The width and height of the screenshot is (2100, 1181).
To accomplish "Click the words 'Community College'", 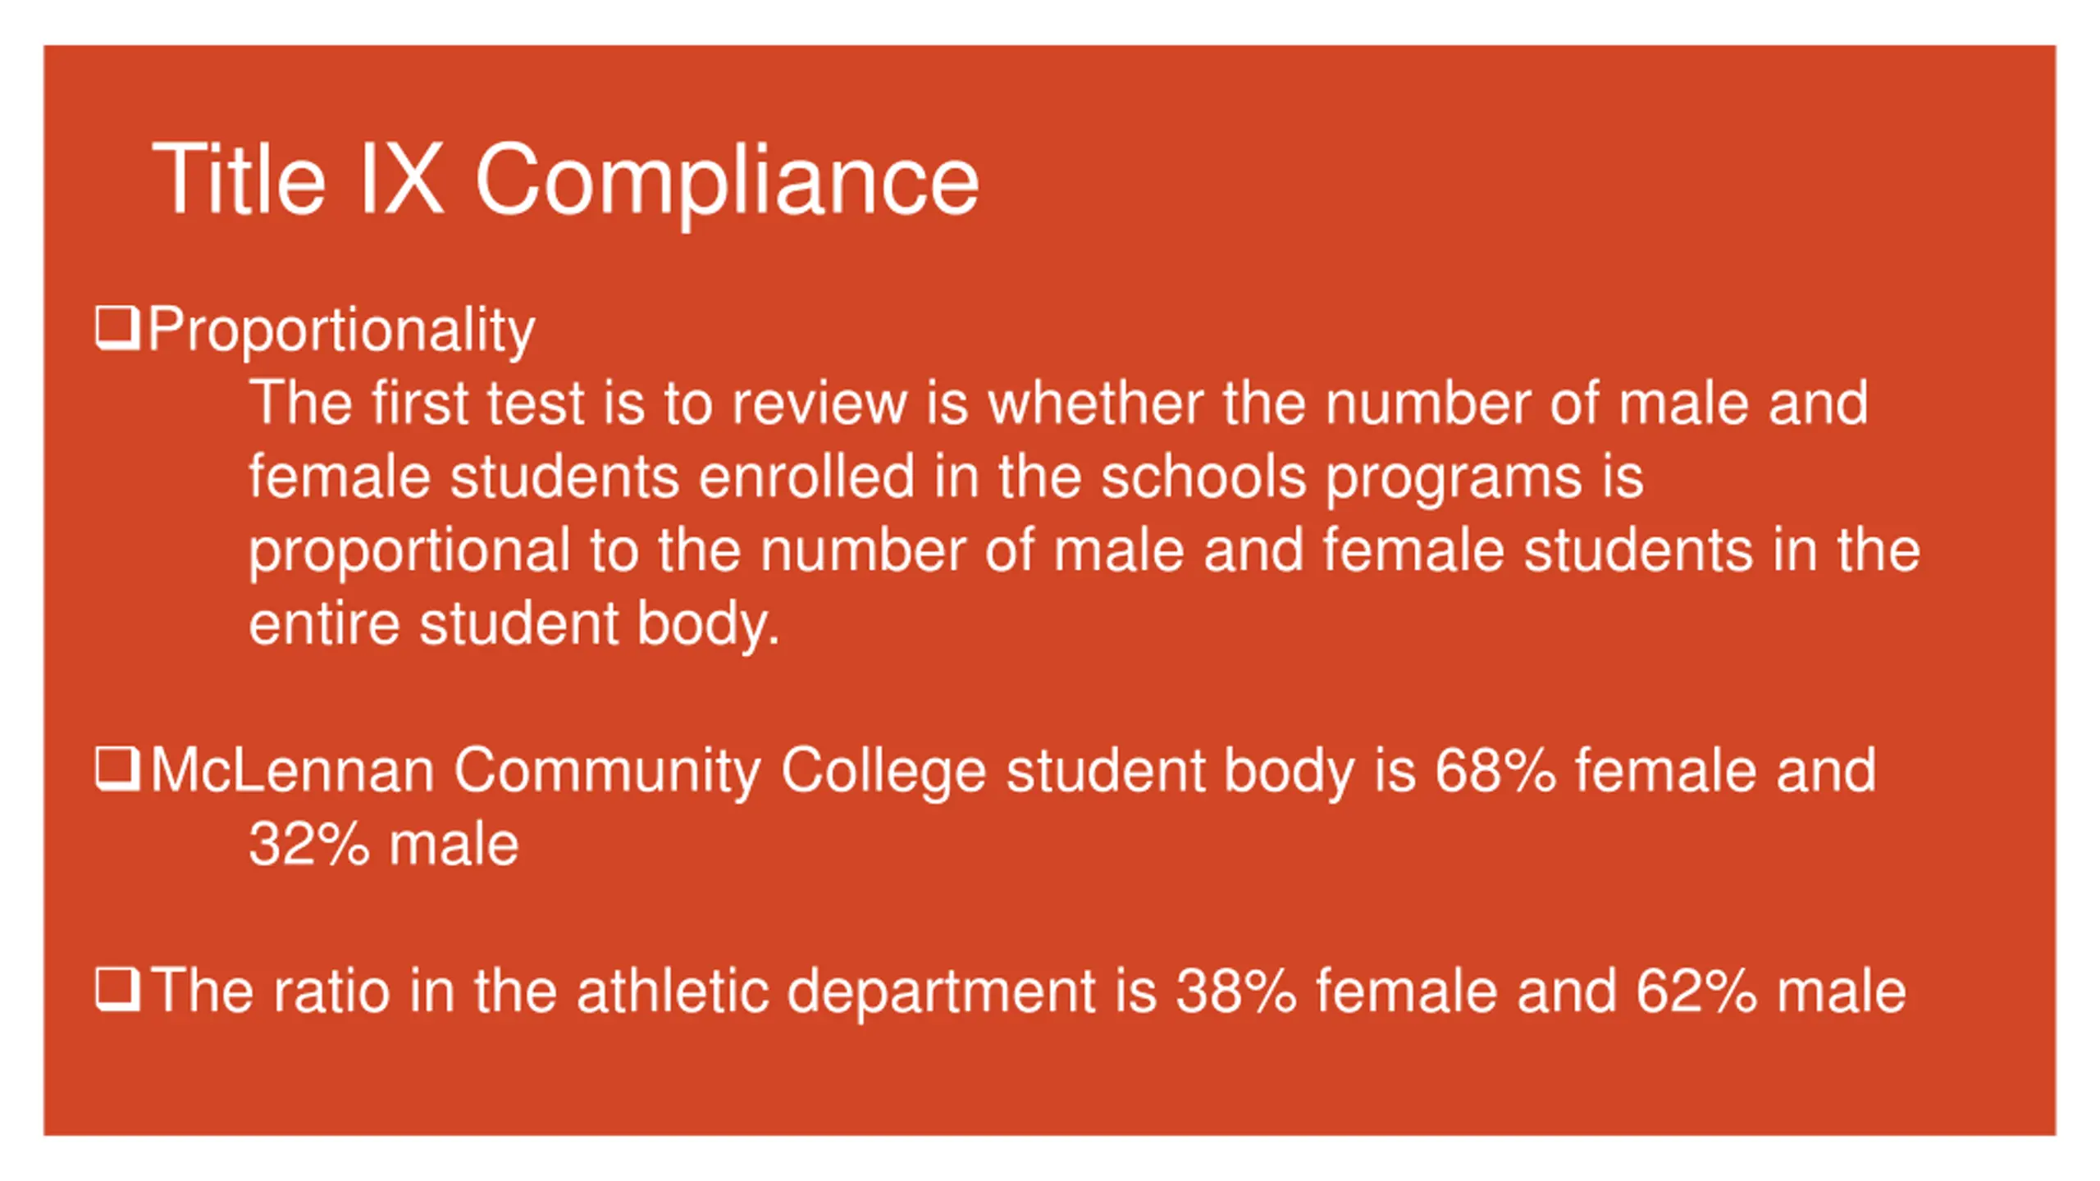I will pos(719,773).
